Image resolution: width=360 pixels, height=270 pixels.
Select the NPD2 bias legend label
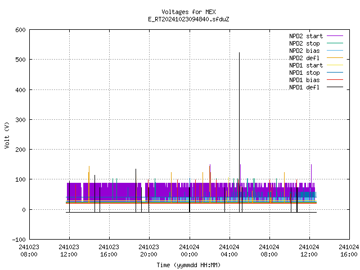tap(304, 51)
